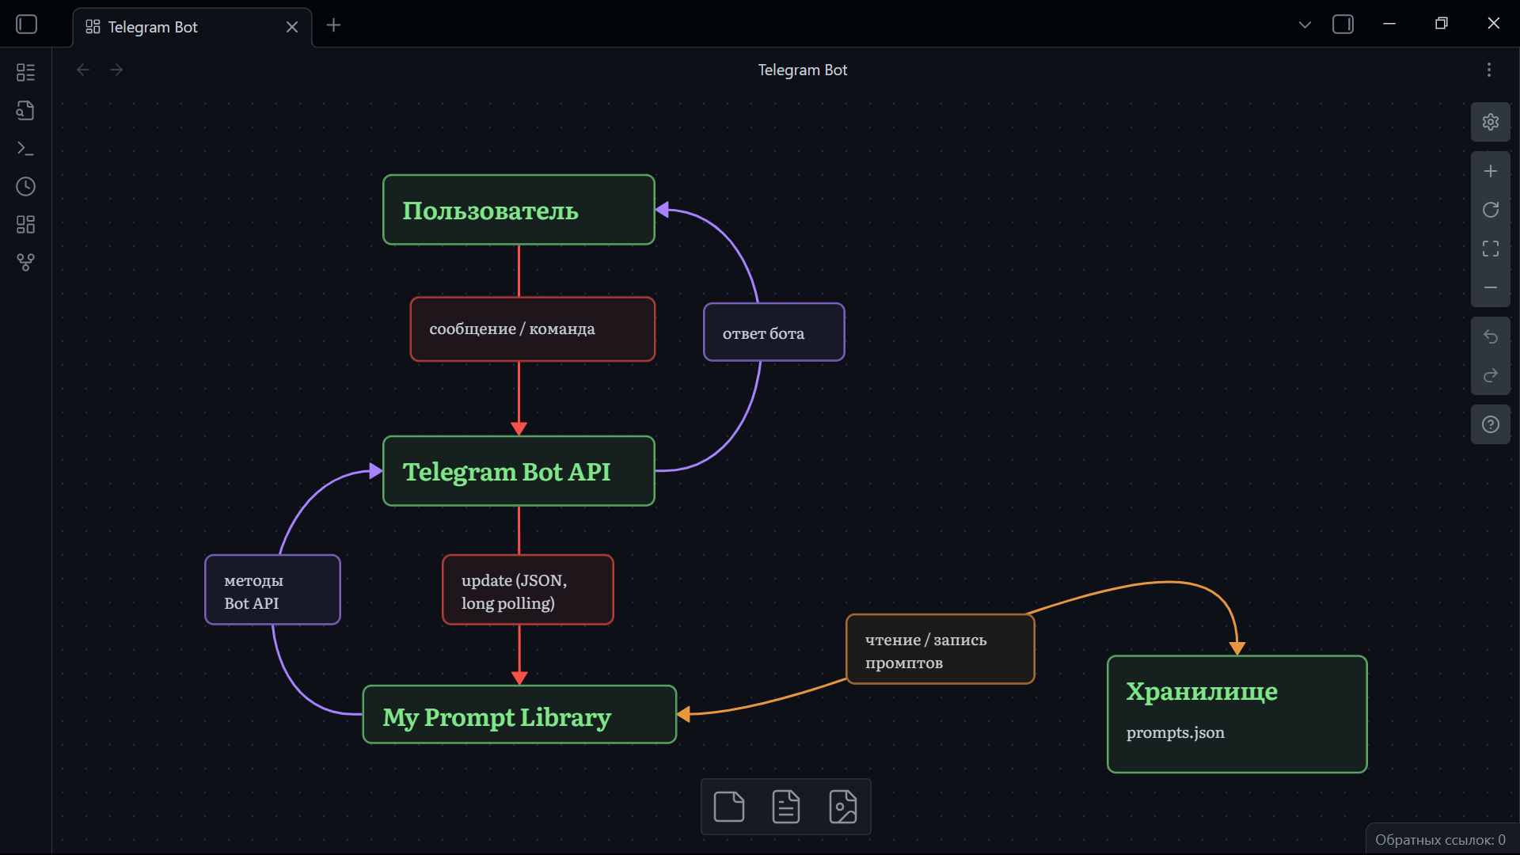Open canvas help
This screenshot has height=855, width=1520.
coord(1490,424)
